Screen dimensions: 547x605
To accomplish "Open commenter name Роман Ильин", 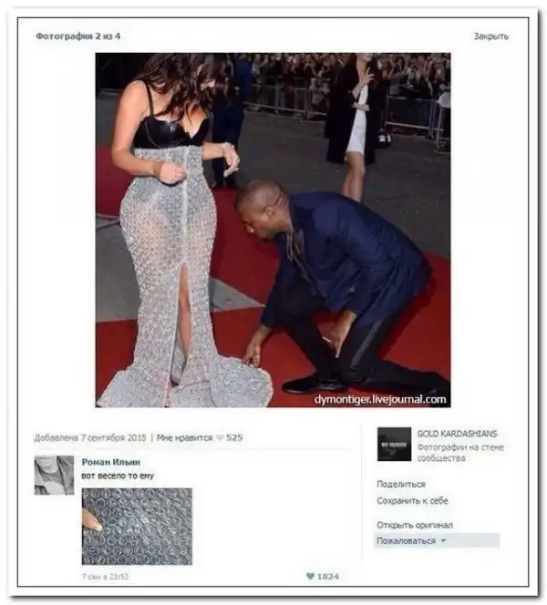I will tap(111, 462).
